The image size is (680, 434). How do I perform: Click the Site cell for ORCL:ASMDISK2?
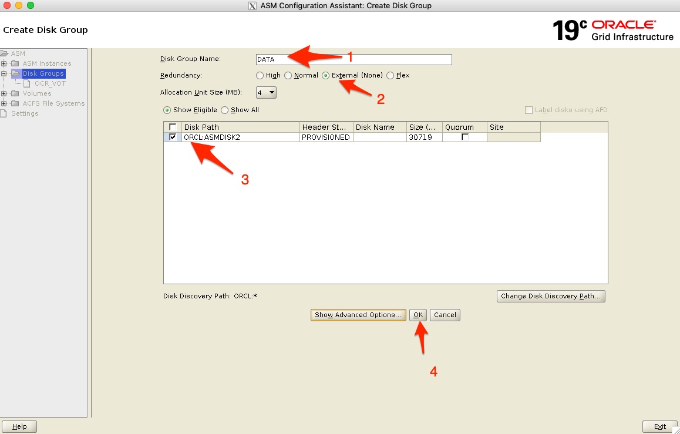513,137
